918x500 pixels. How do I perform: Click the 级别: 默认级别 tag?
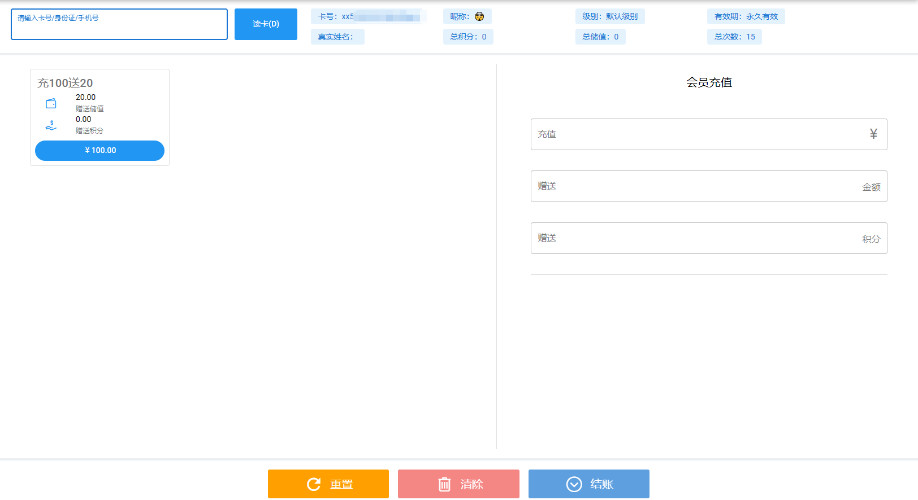[610, 16]
